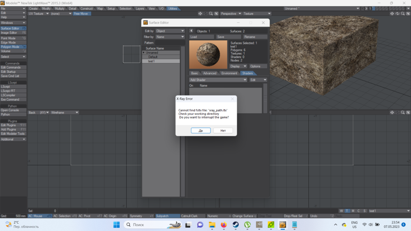The height and width of the screenshot is (231, 411).
Task: Collapse the surface list with the left-arrow icon
Action: [191, 31]
